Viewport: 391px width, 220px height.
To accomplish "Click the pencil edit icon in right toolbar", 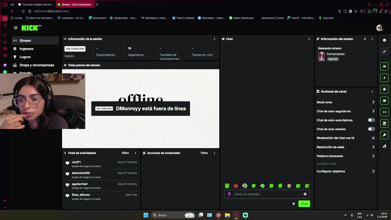I will pyautogui.click(x=384, y=52).
